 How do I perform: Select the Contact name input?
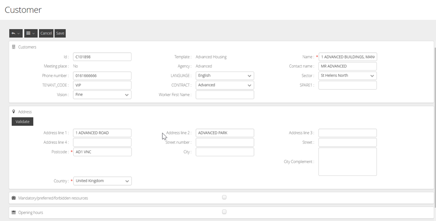[x=347, y=66]
